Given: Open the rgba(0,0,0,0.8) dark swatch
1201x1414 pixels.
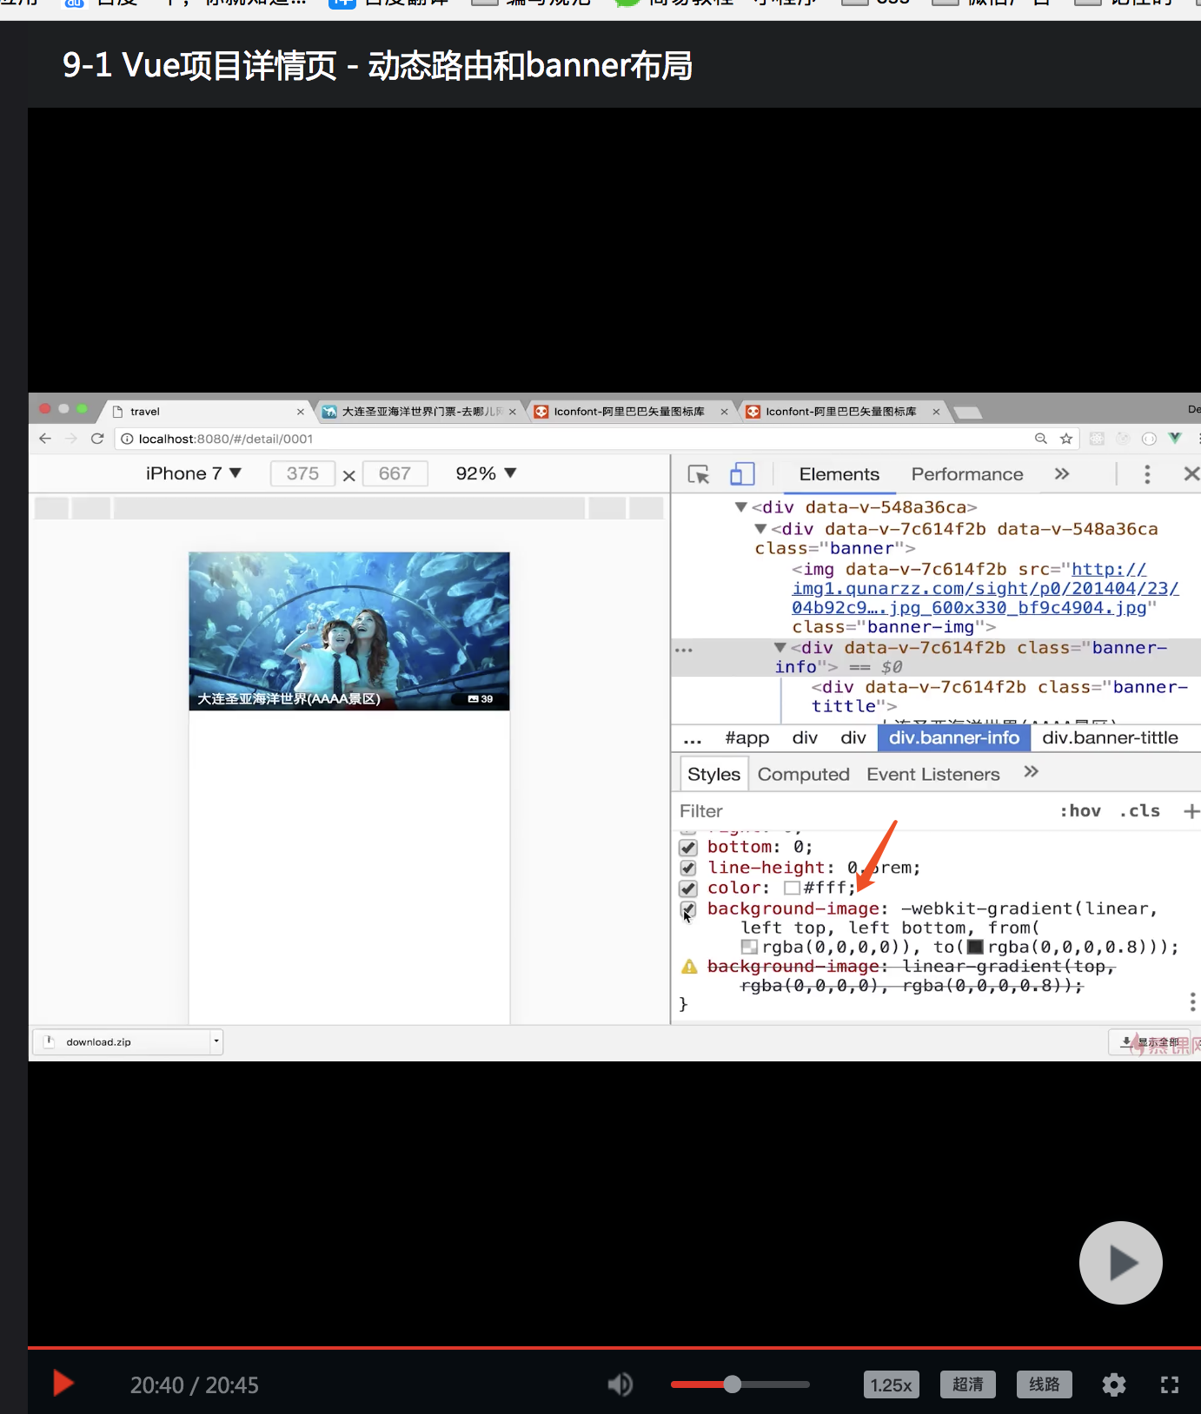Looking at the screenshot, I should pyautogui.click(x=975, y=948).
